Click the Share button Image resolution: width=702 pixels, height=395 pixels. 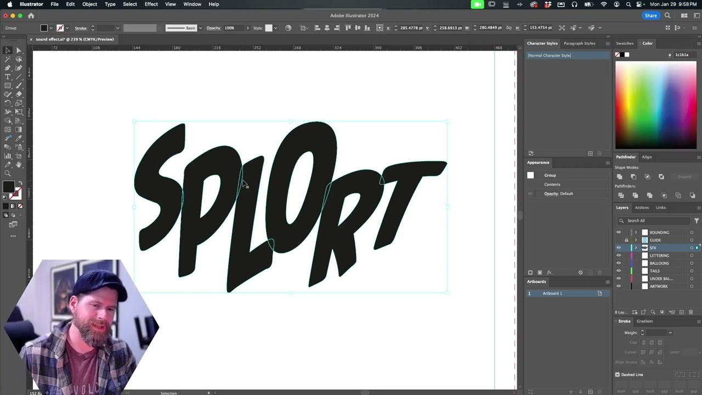[650, 16]
